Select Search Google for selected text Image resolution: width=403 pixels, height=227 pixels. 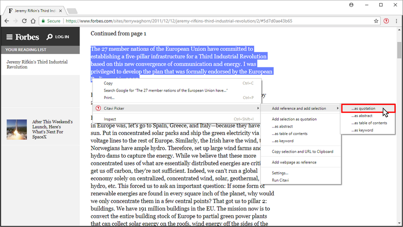tap(177, 90)
